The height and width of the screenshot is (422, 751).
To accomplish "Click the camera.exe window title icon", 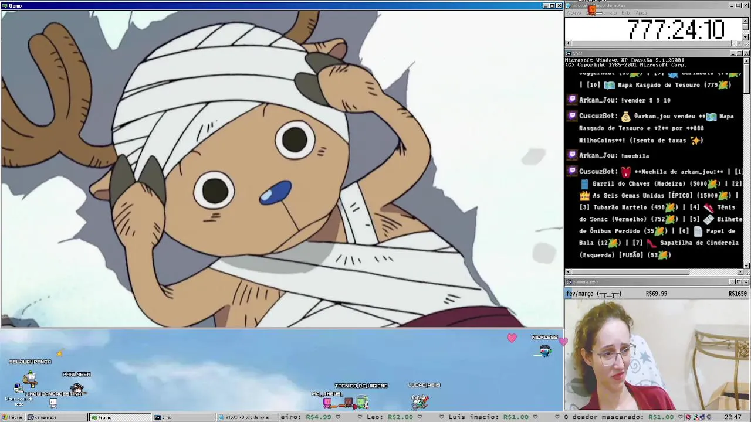I will [569, 282].
